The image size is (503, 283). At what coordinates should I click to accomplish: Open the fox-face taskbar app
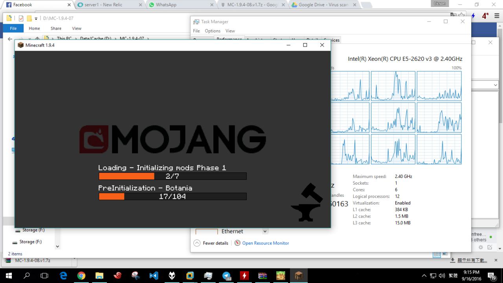click(172, 276)
